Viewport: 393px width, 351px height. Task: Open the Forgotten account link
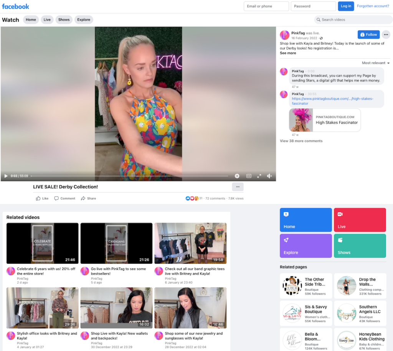tap(373, 6)
